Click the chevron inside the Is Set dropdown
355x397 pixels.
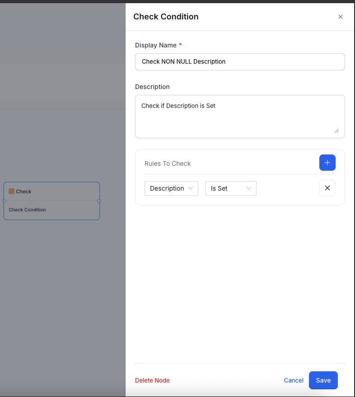(249, 188)
